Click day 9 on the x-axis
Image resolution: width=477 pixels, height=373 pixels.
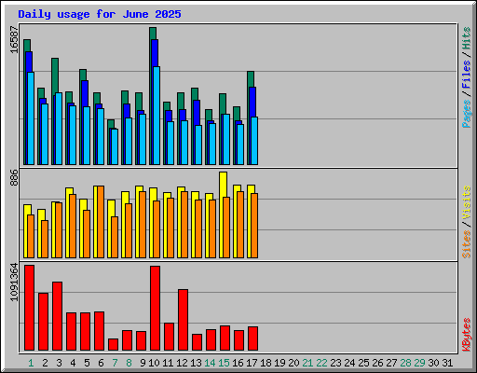click(143, 363)
